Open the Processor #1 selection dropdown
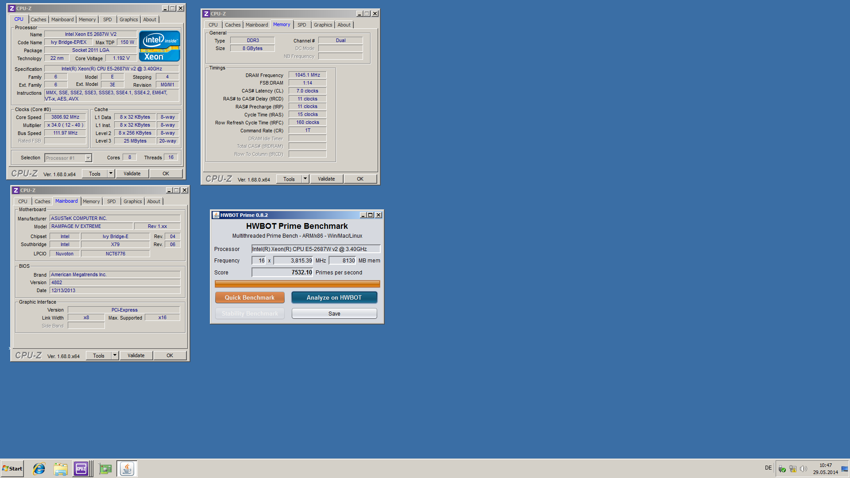The image size is (850, 478). click(x=68, y=158)
